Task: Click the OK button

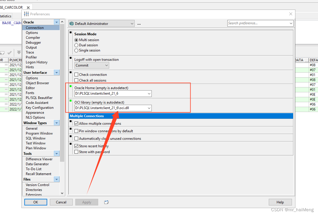Action: point(36,202)
